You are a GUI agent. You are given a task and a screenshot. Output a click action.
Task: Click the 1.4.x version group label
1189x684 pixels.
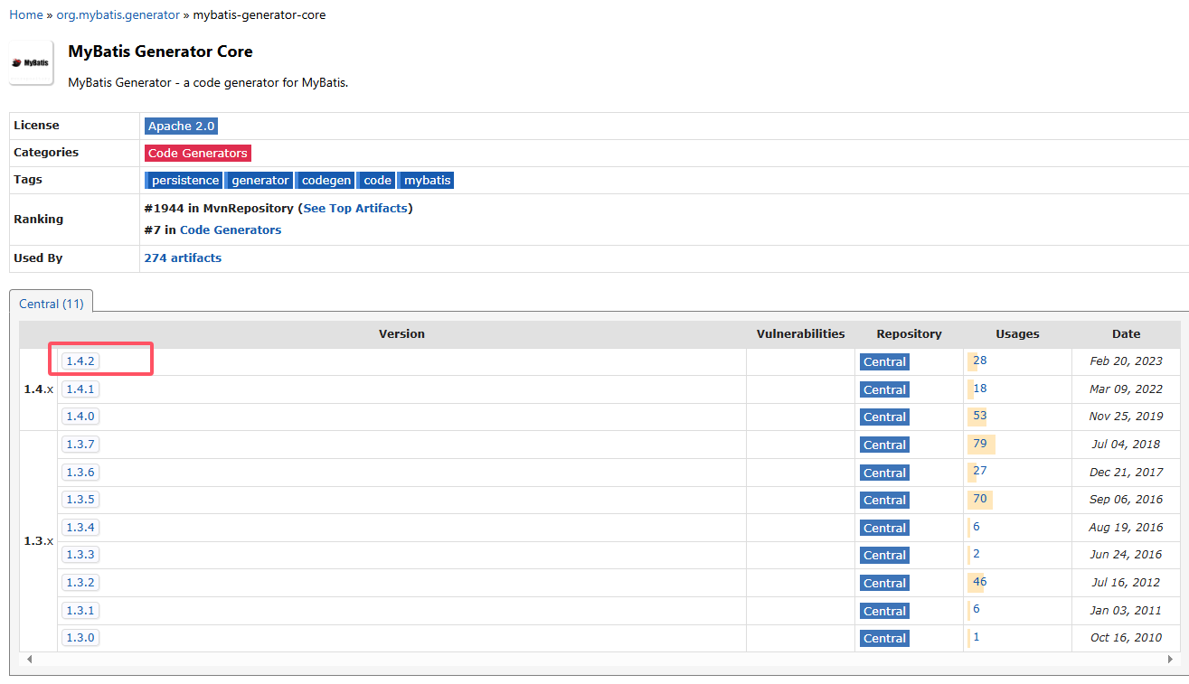click(39, 389)
